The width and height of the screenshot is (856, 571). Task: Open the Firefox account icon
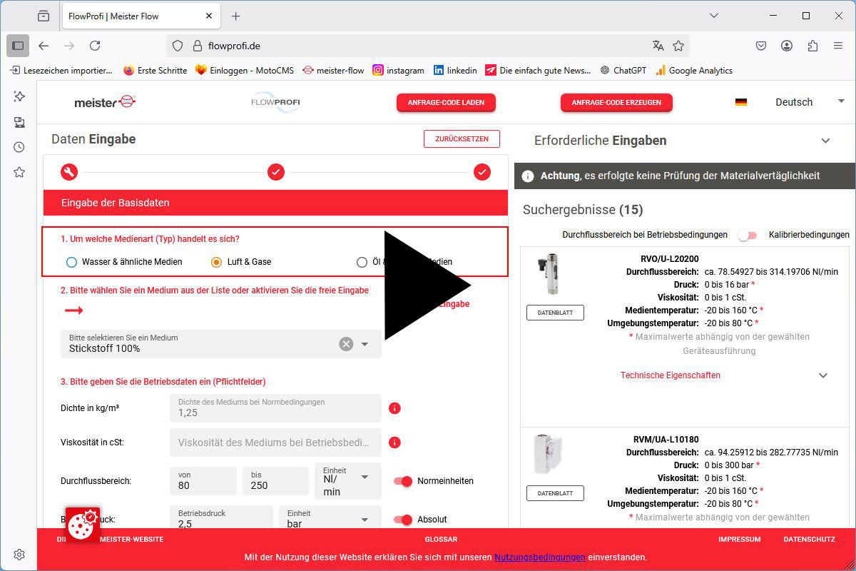pos(787,46)
